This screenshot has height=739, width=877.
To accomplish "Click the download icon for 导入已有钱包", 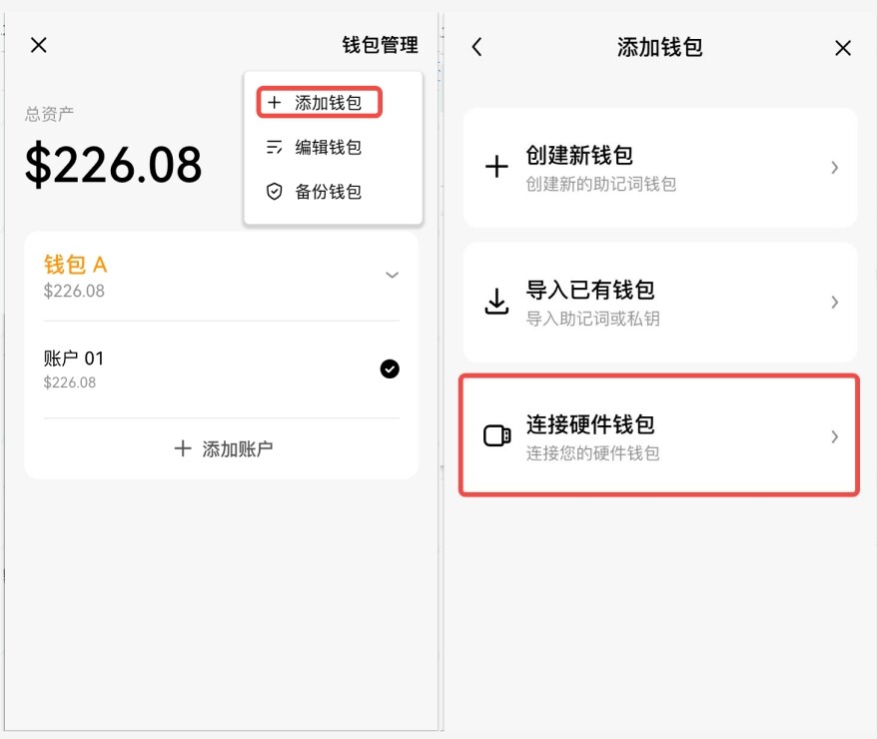I will tap(496, 302).
